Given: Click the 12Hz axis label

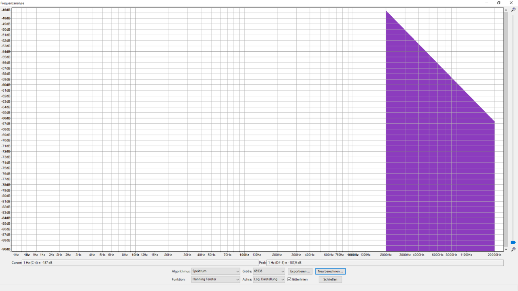Looking at the screenshot, I should 144,255.
